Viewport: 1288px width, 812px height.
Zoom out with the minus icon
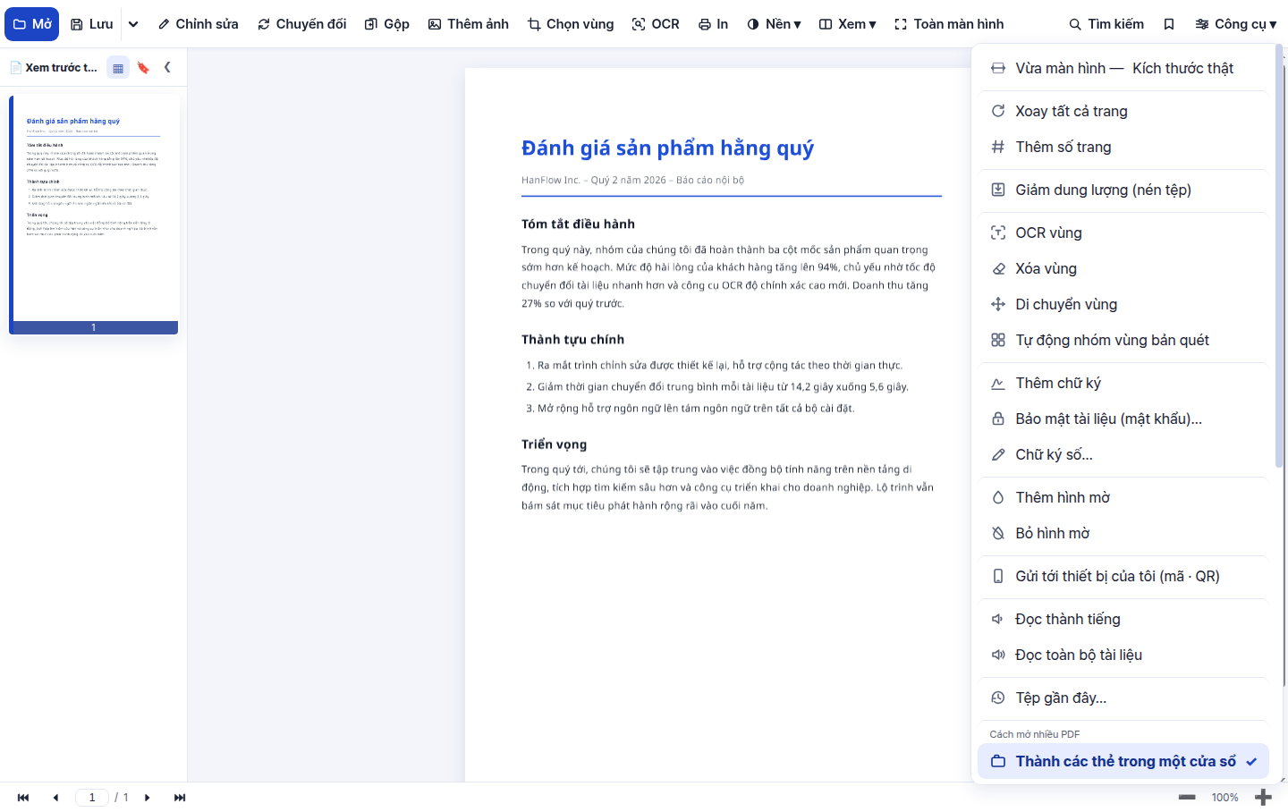(1187, 797)
